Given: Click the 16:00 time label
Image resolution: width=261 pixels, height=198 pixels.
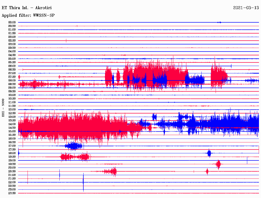Looking at the screenshot, I should (x=12, y=139).
